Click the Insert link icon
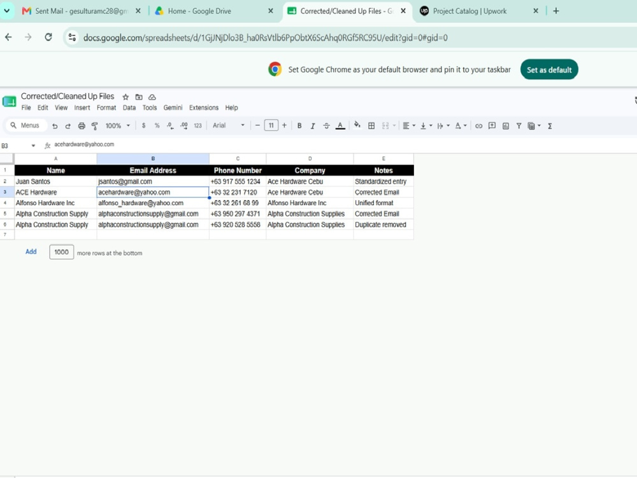This screenshot has width=637, height=478. pos(478,126)
